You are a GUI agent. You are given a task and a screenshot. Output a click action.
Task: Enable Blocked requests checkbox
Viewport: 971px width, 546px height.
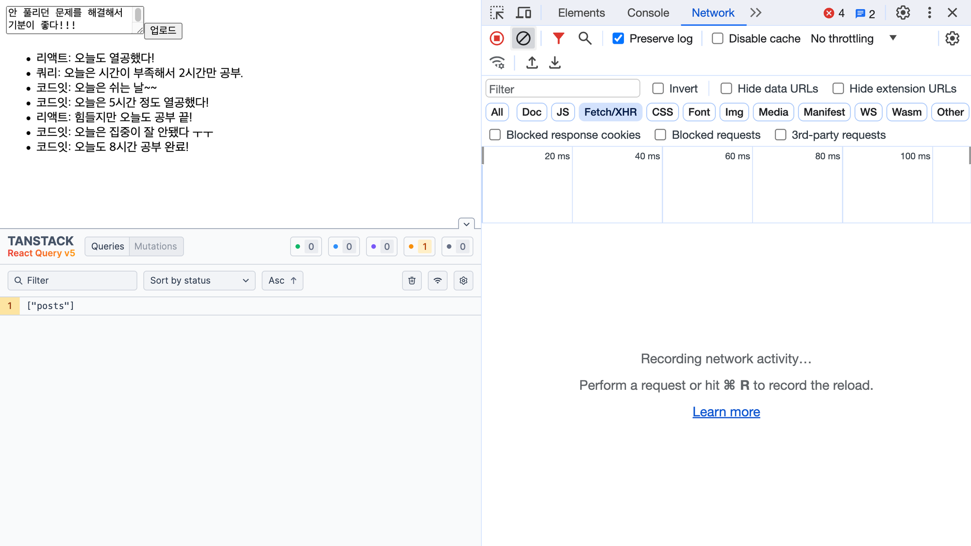(x=660, y=134)
